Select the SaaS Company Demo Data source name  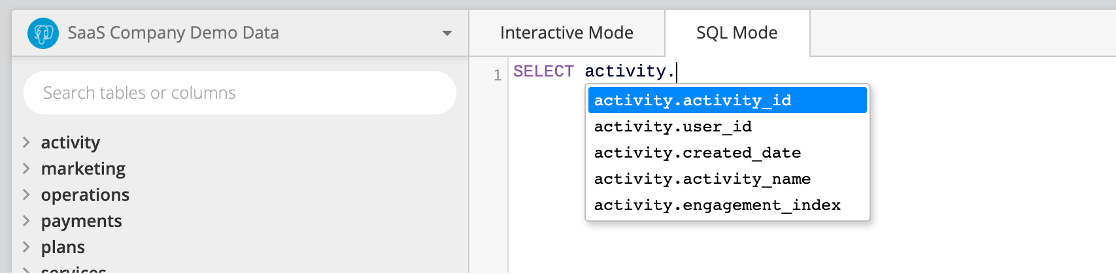(173, 33)
